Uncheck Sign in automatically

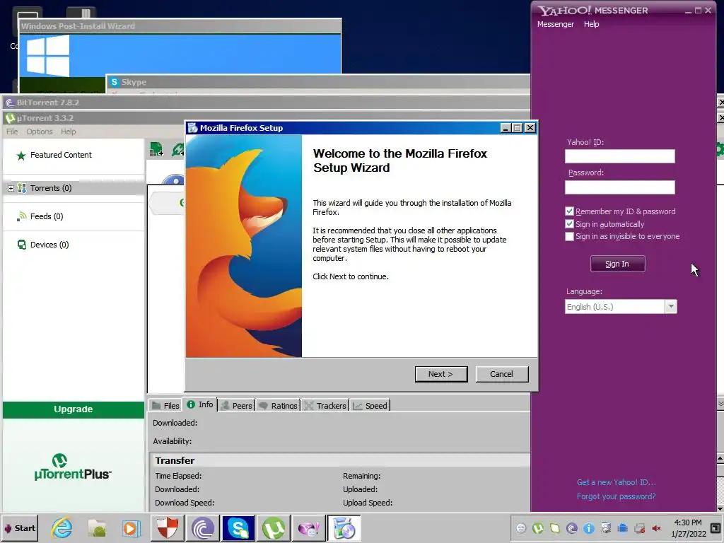click(569, 224)
